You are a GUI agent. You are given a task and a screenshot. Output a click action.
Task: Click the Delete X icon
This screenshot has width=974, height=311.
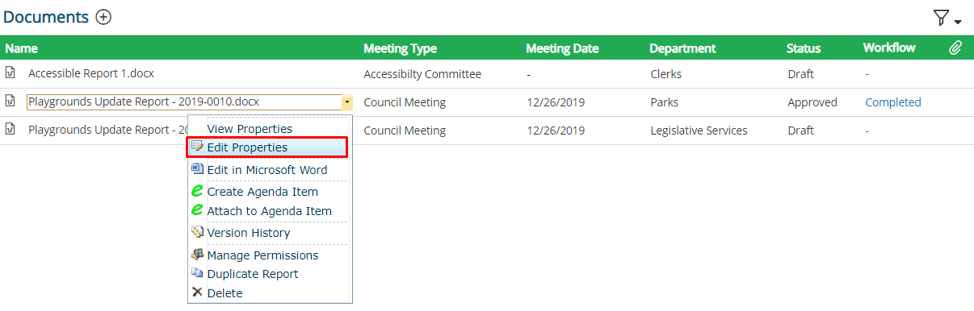197,292
